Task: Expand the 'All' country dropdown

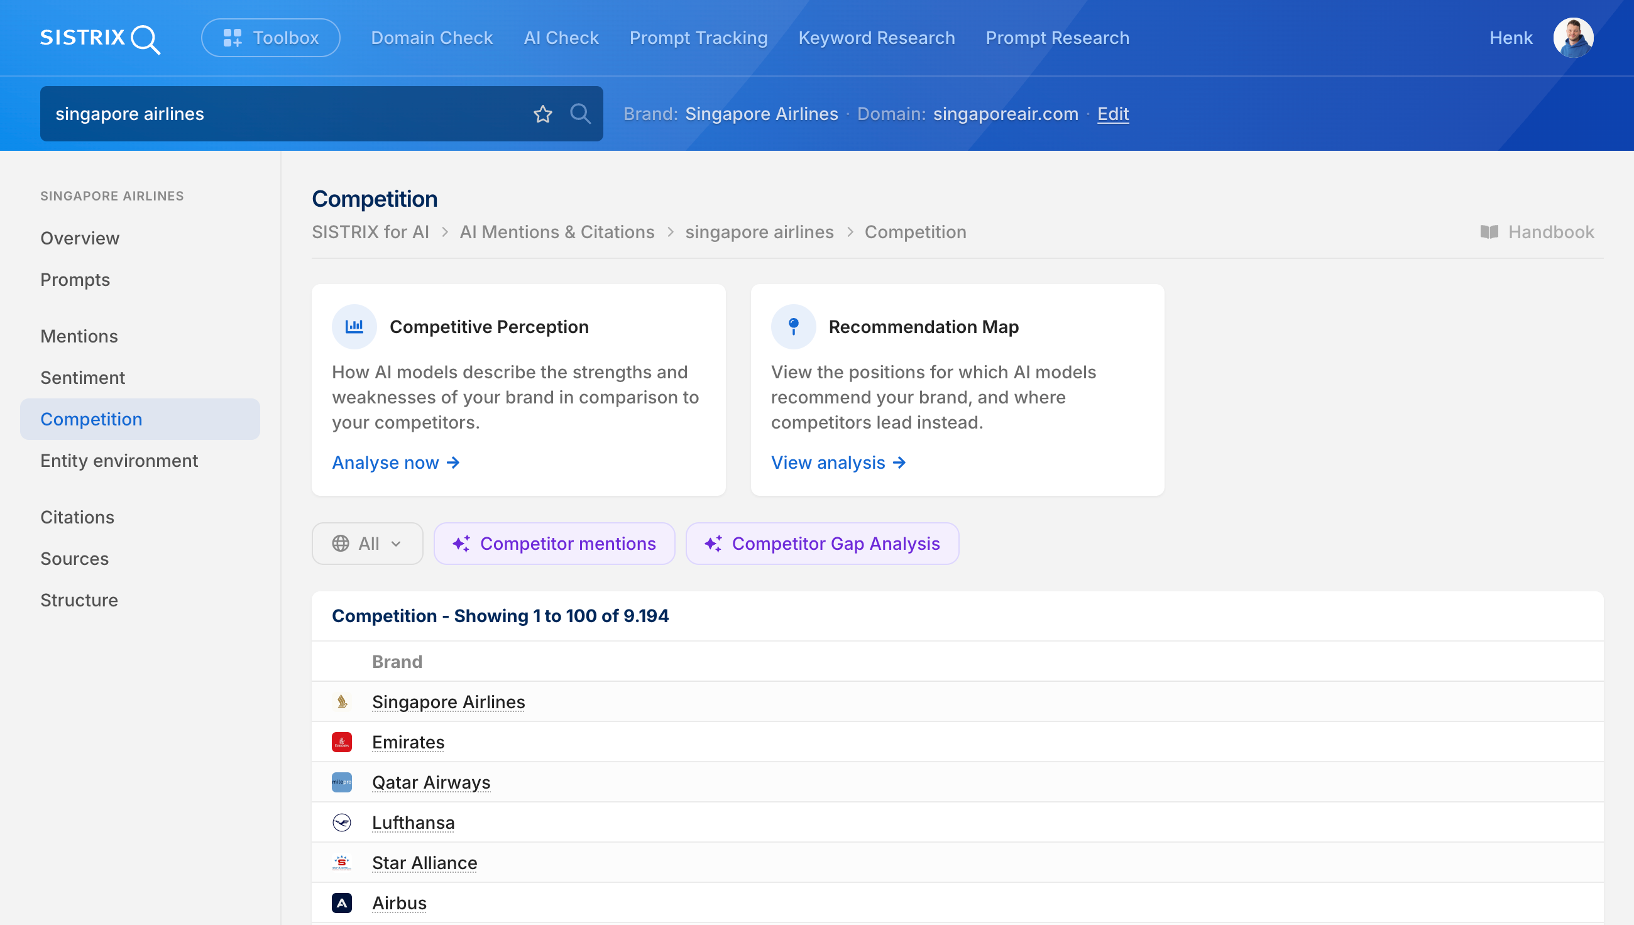Action: (x=367, y=544)
